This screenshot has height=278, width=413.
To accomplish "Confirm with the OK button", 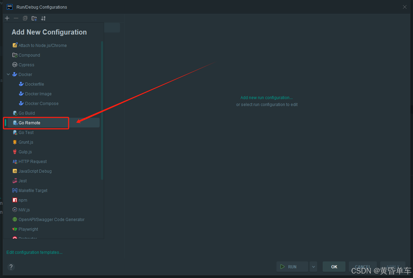I will click(334, 267).
